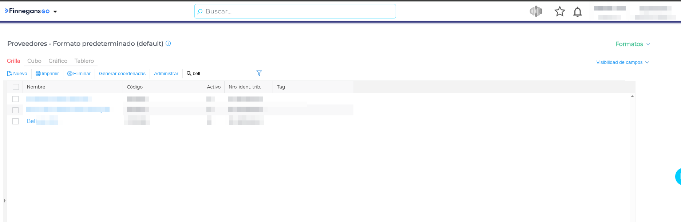Click the Buscar global search field
The height and width of the screenshot is (222, 681).
[x=295, y=11]
